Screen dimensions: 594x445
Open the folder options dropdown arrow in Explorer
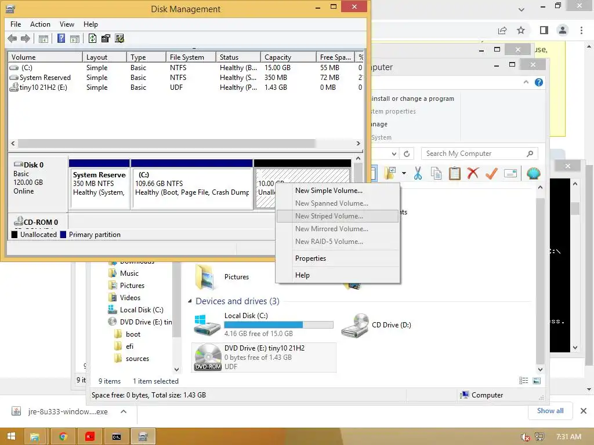(404, 173)
